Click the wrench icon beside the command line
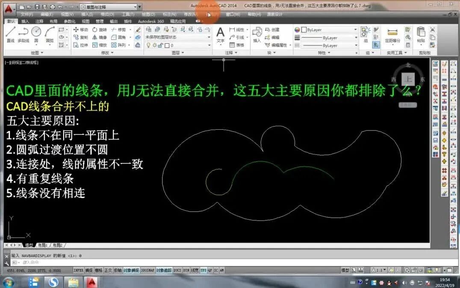Screen dimensions: 460x288 pyautogui.click(x=7, y=263)
